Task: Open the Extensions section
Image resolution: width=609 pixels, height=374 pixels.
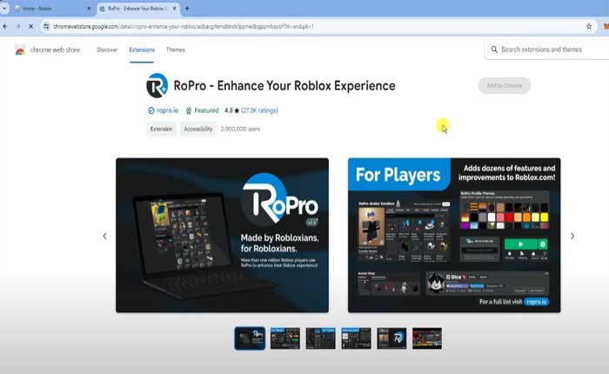Action: click(x=142, y=50)
